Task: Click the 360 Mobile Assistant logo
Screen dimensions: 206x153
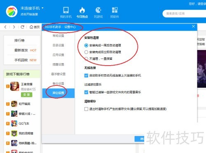Action: click(12, 12)
